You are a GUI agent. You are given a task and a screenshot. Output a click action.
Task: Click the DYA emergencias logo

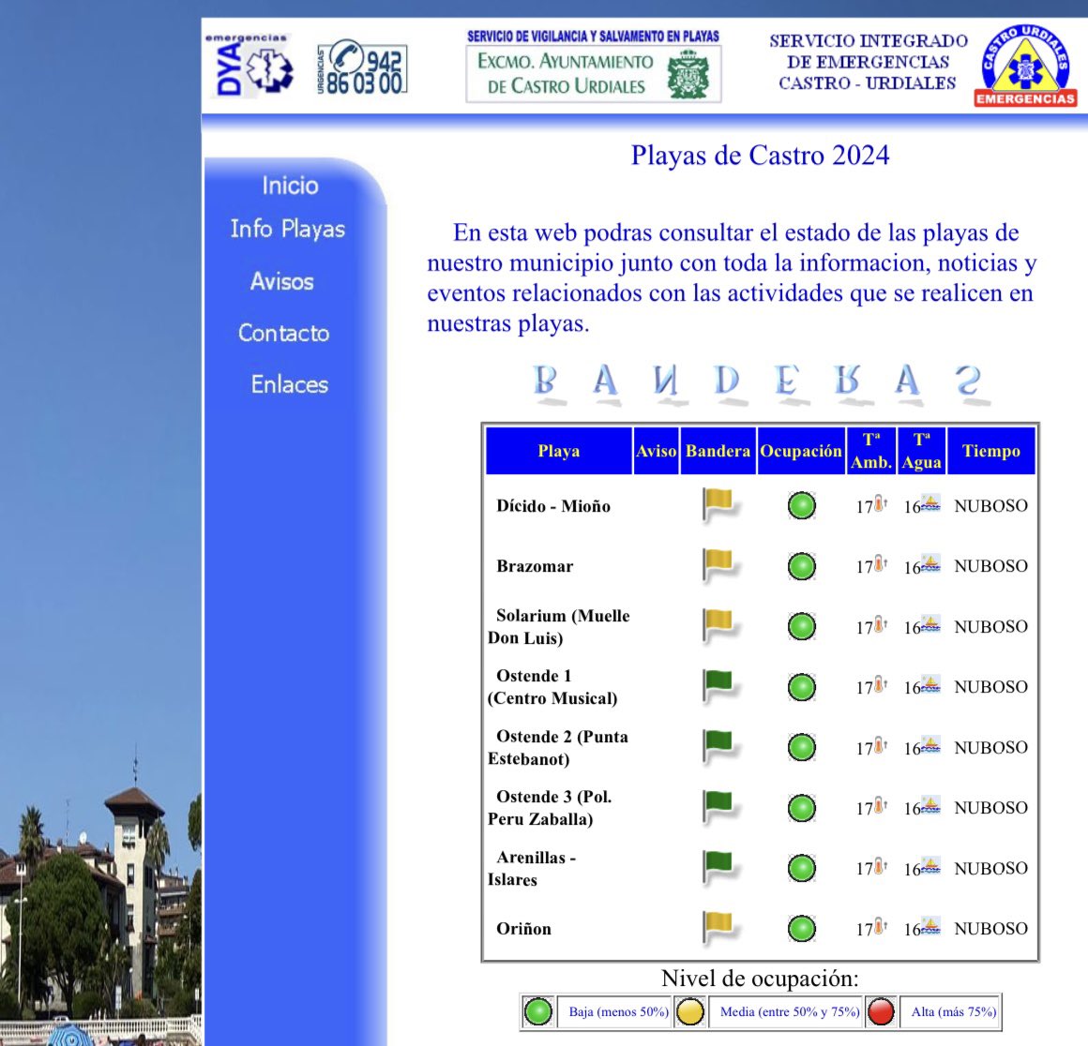coord(249,66)
